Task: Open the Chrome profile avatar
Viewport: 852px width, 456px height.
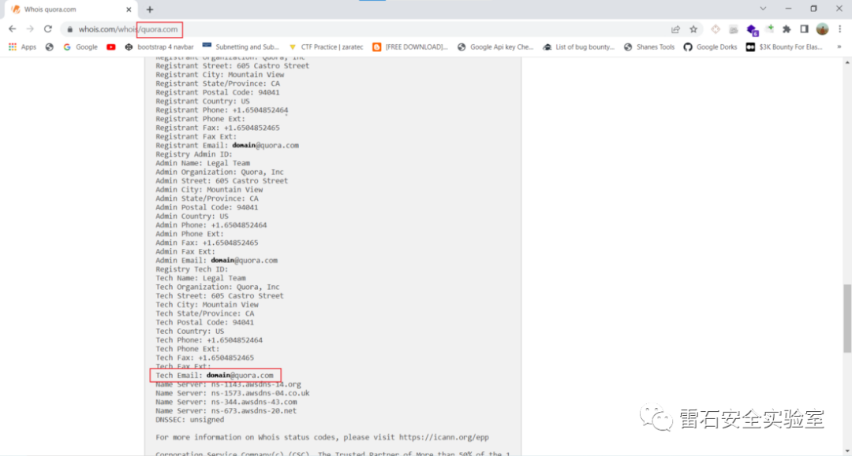Action: click(822, 29)
